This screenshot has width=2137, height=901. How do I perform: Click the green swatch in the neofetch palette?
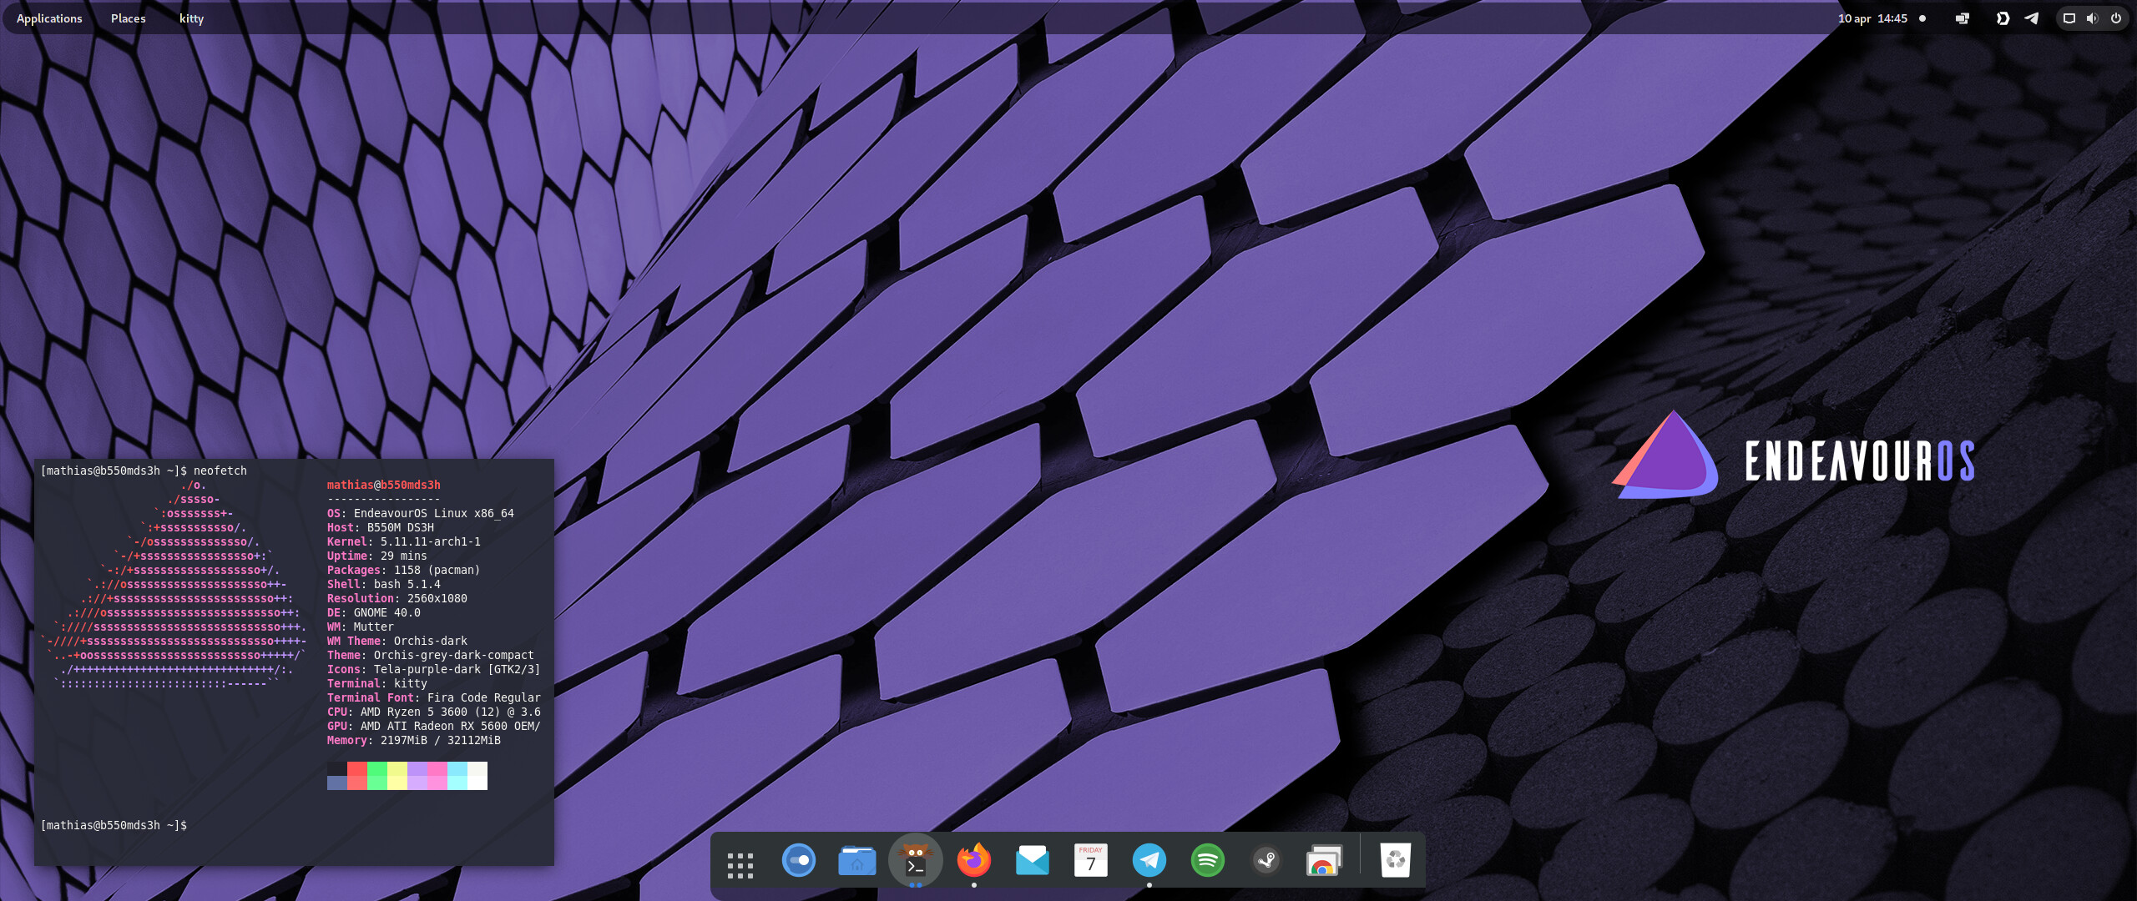tap(377, 776)
